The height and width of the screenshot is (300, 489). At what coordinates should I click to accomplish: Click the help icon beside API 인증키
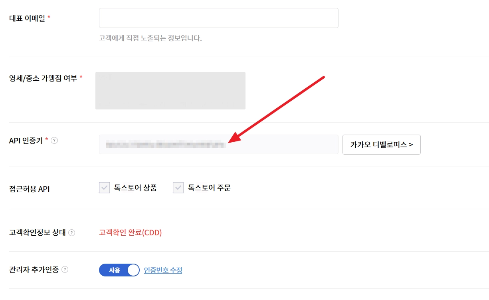pos(55,141)
